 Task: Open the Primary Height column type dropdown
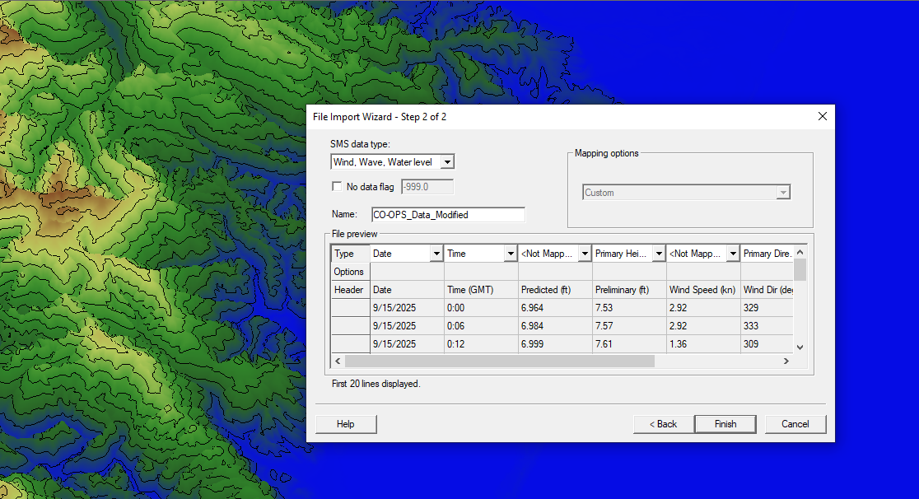pyautogui.click(x=658, y=254)
